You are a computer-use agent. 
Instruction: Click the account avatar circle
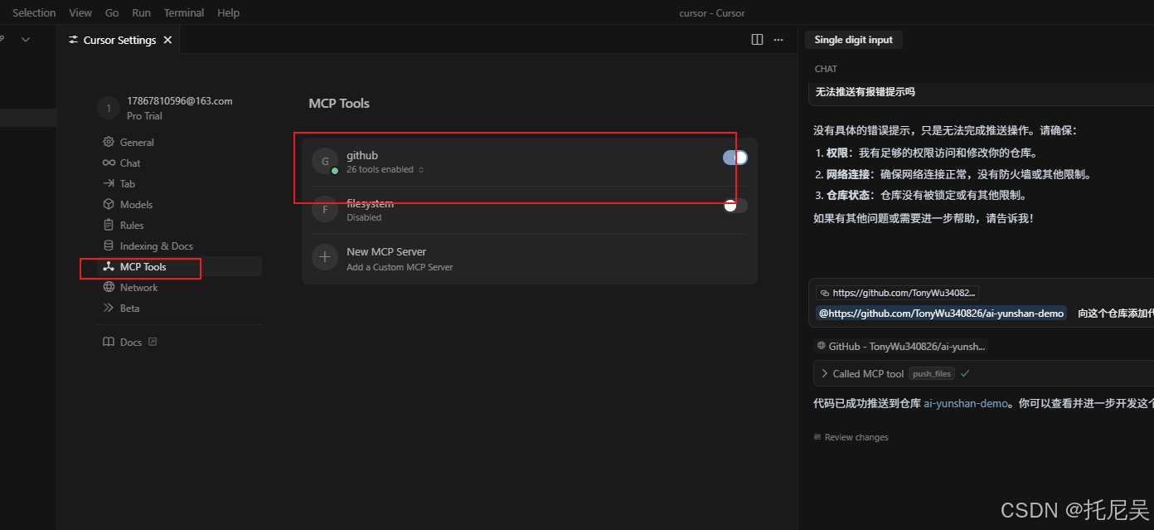pyautogui.click(x=109, y=109)
